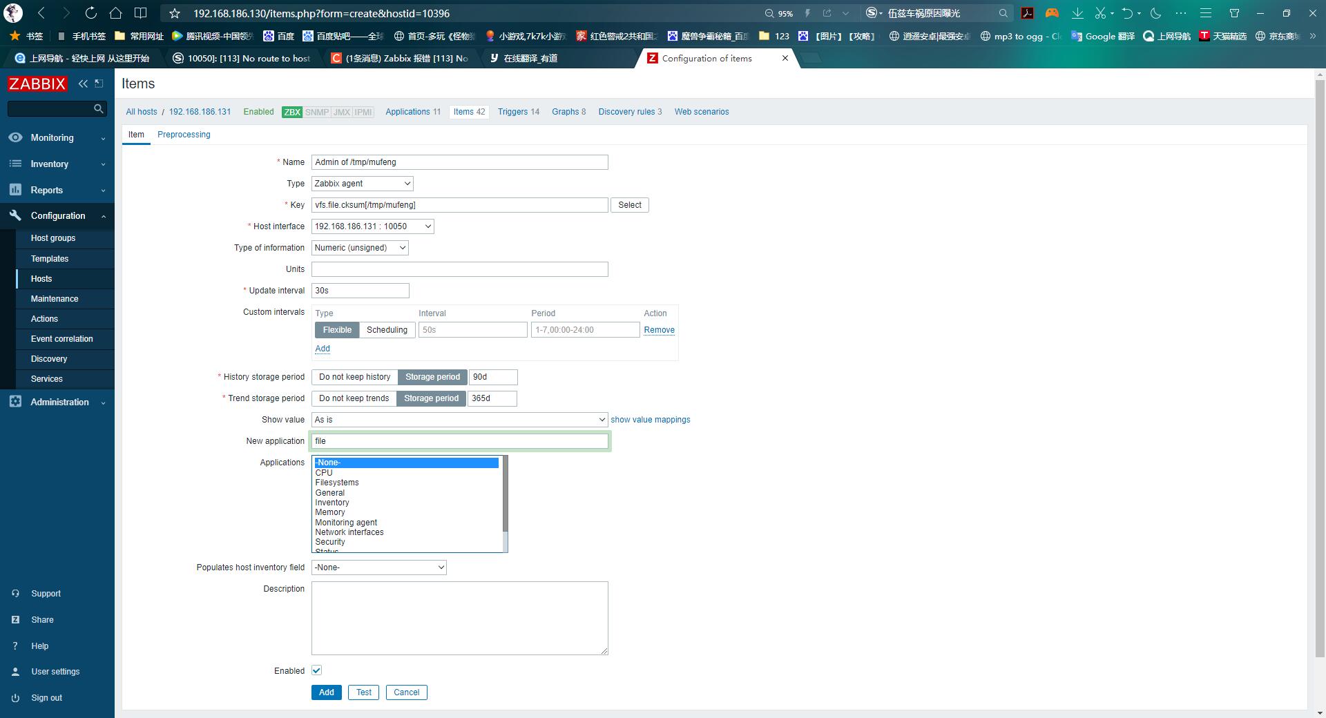Choose Do not keep history
1326x718 pixels.
tap(355, 377)
